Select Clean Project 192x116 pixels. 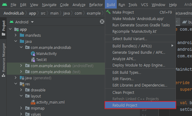[x=140, y=92]
